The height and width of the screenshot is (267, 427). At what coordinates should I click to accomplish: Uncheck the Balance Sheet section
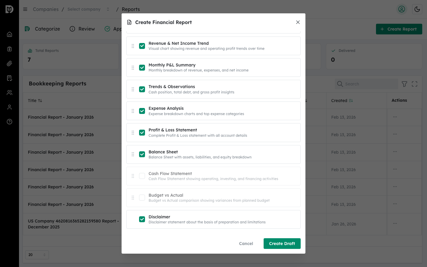142,154
